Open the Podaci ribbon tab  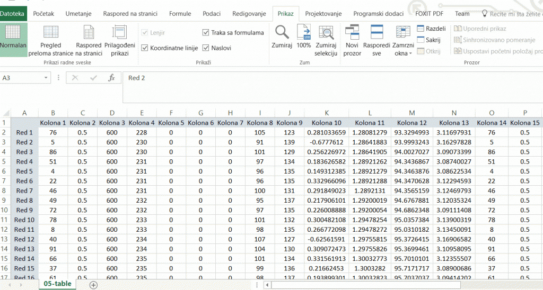(x=212, y=13)
